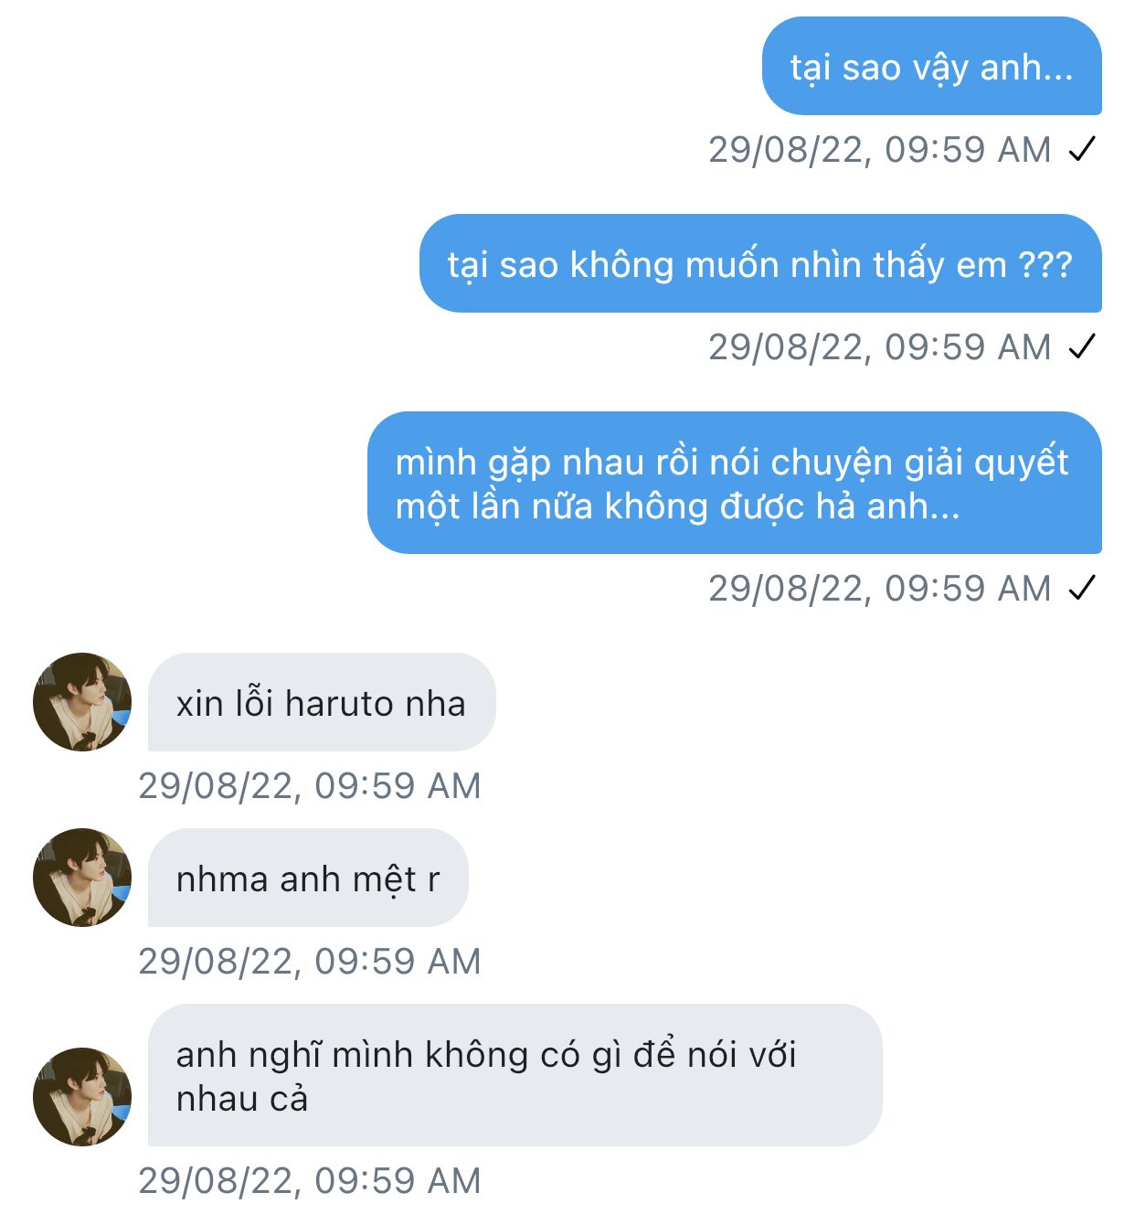Image resolution: width=1135 pixels, height=1214 pixels.
Task: Select the 'tại sao không muốn nhìn thấy em' bubble
Action: coord(759,264)
